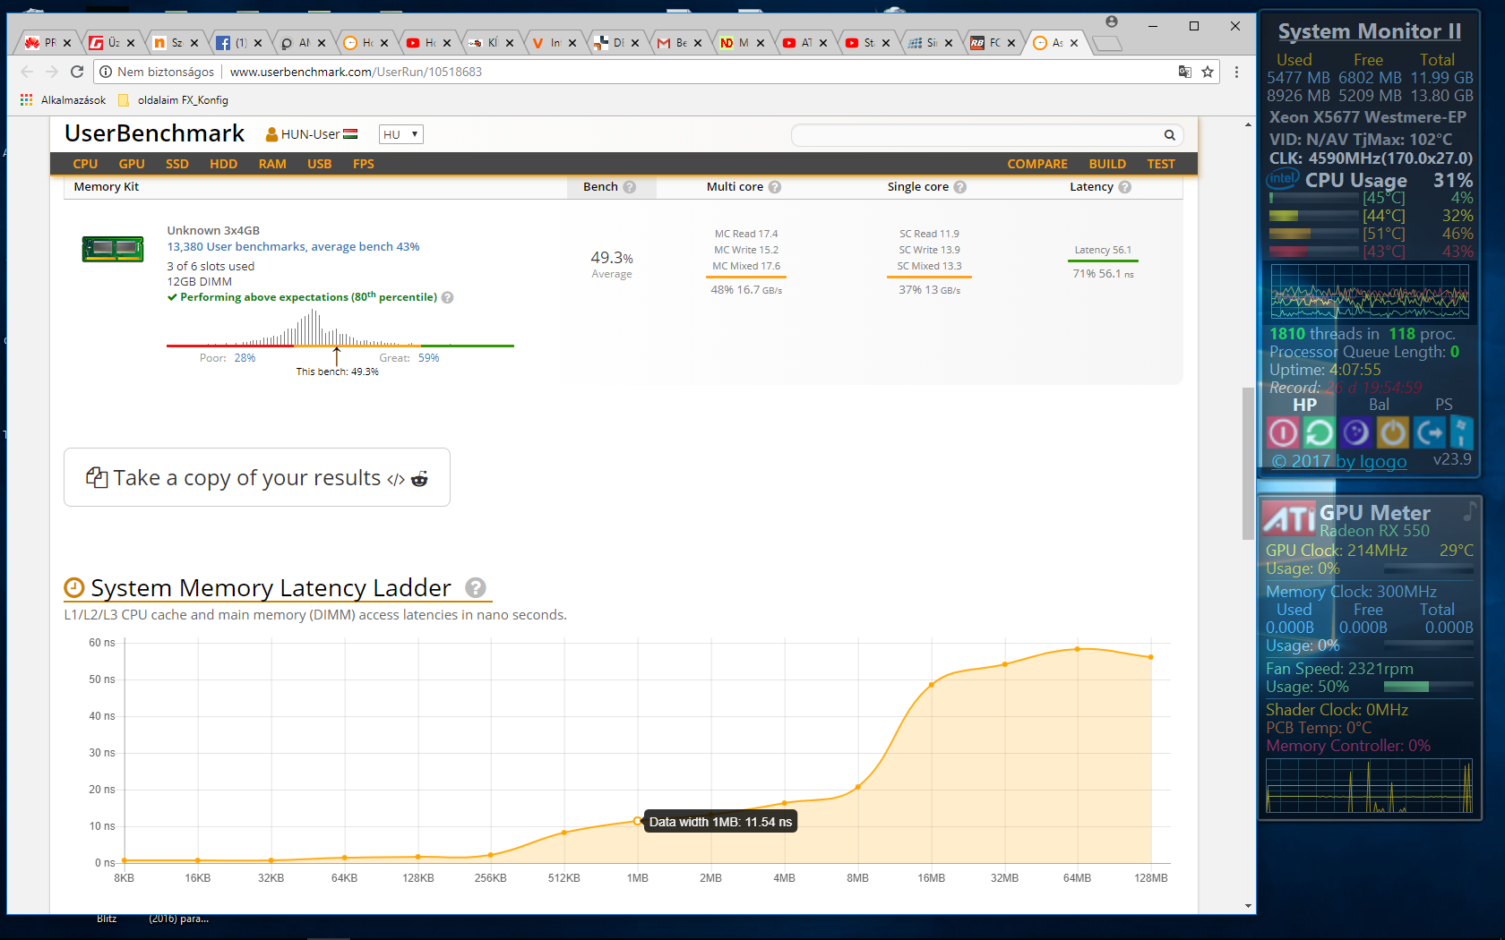Click inside the UserBenchmark search field
Screen dimensions: 1505x940
(x=976, y=135)
